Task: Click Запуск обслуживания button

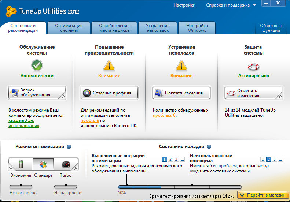Action: tap(37, 93)
